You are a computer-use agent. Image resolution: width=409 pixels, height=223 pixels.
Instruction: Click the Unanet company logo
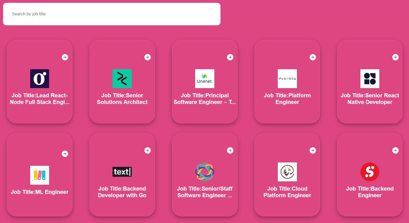[x=205, y=79]
